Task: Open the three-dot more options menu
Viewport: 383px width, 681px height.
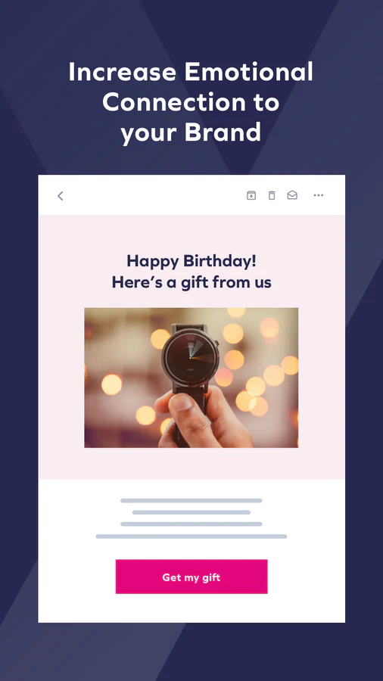Action: pos(319,195)
